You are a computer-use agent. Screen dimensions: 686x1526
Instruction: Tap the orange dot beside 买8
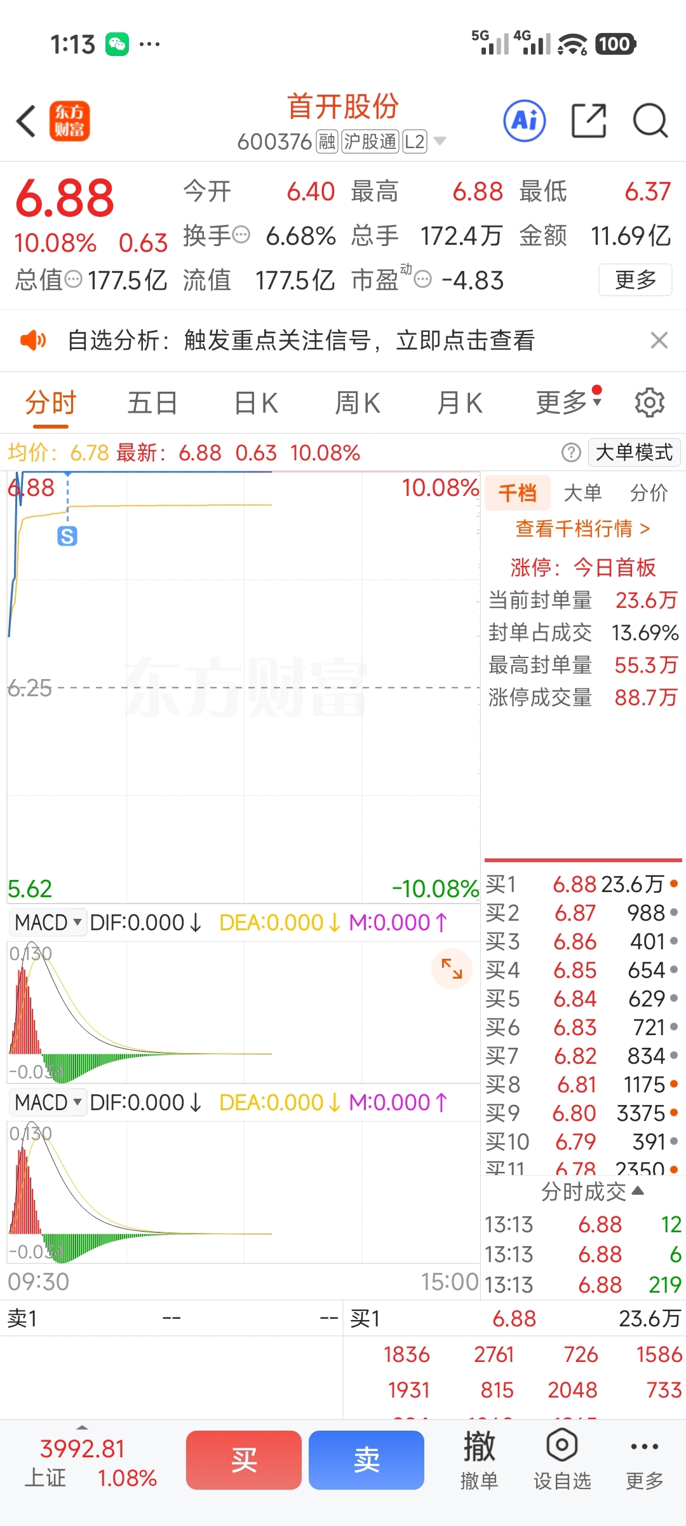(x=674, y=1084)
